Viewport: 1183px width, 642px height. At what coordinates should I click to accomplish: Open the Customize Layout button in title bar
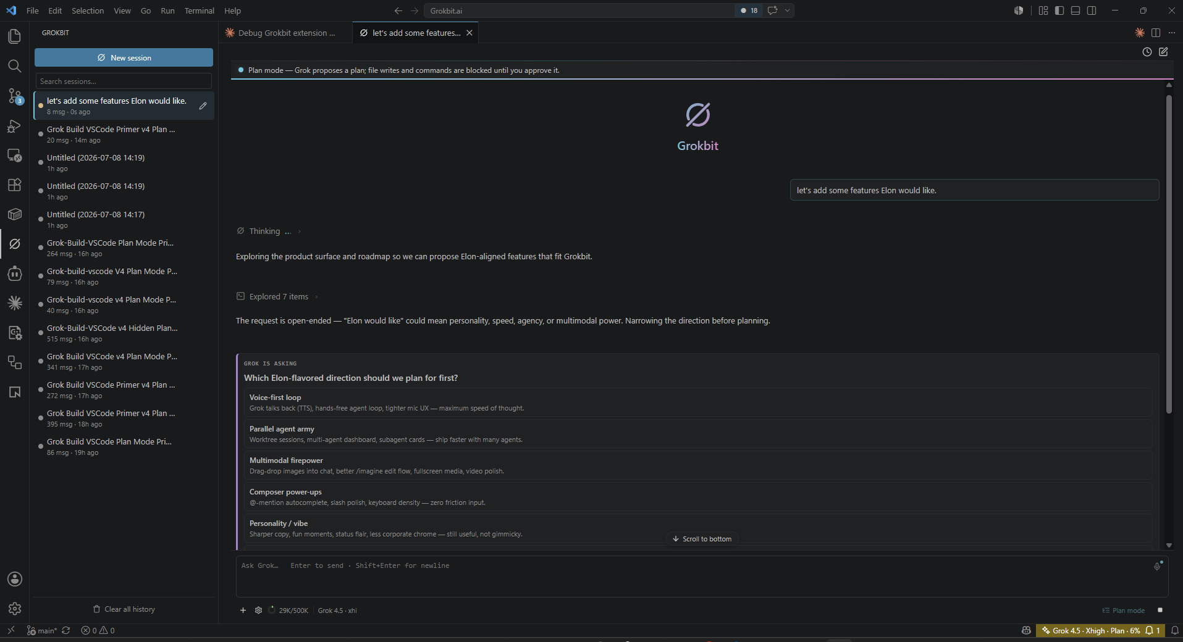[x=1043, y=10]
